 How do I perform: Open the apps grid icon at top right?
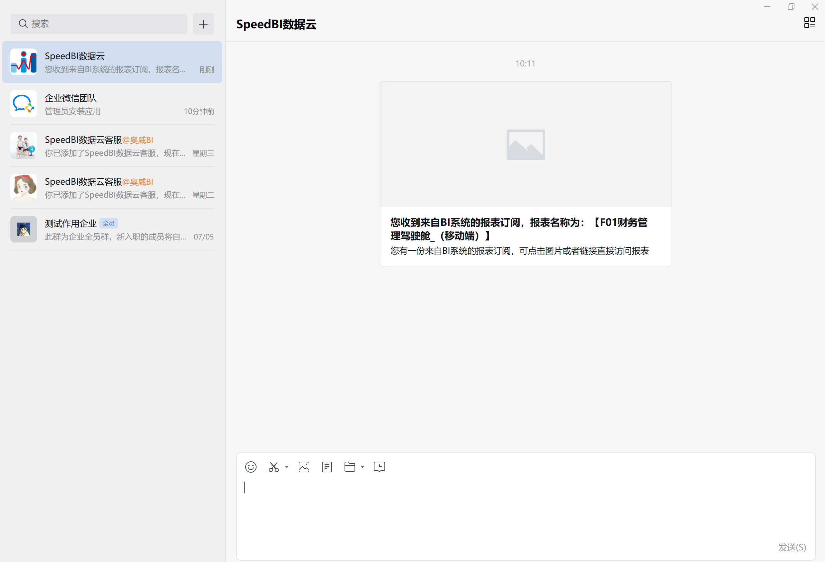click(809, 23)
